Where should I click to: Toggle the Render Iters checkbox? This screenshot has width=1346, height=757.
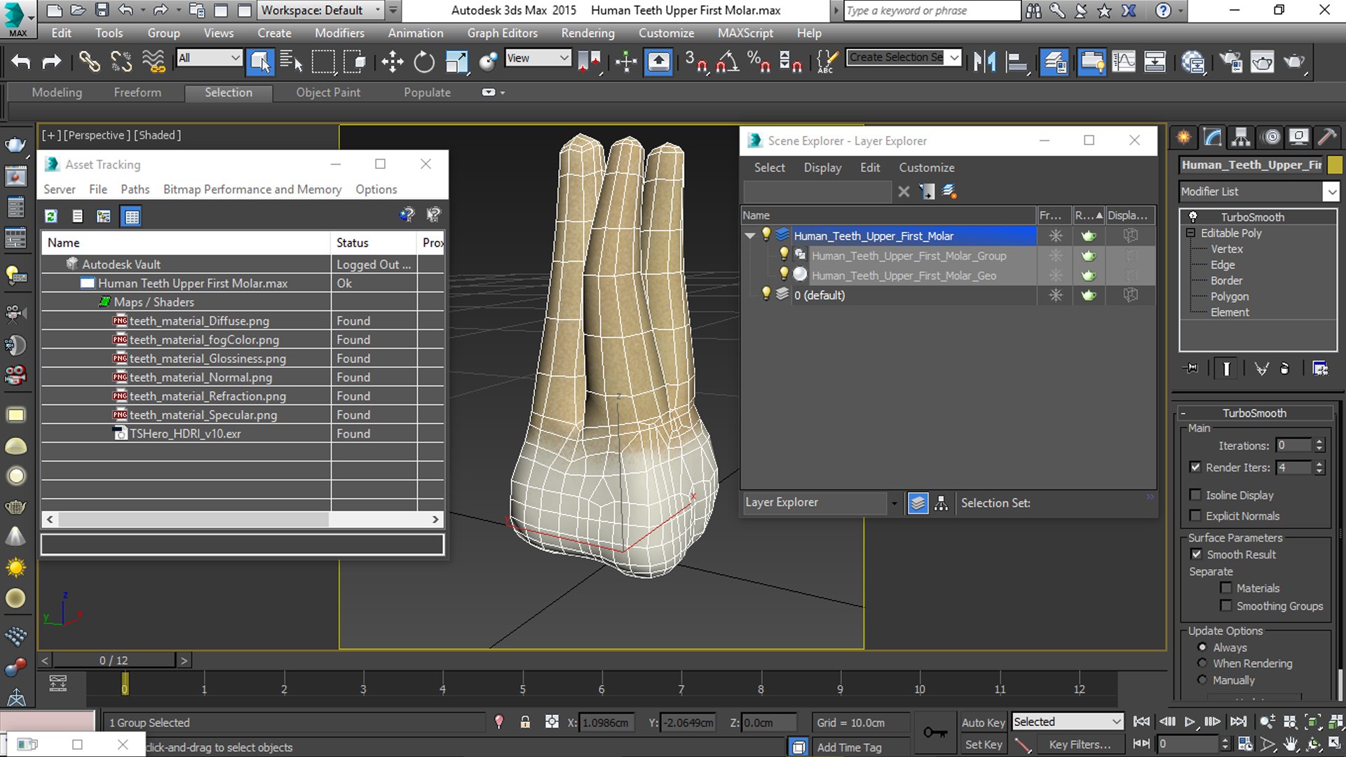click(x=1196, y=467)
